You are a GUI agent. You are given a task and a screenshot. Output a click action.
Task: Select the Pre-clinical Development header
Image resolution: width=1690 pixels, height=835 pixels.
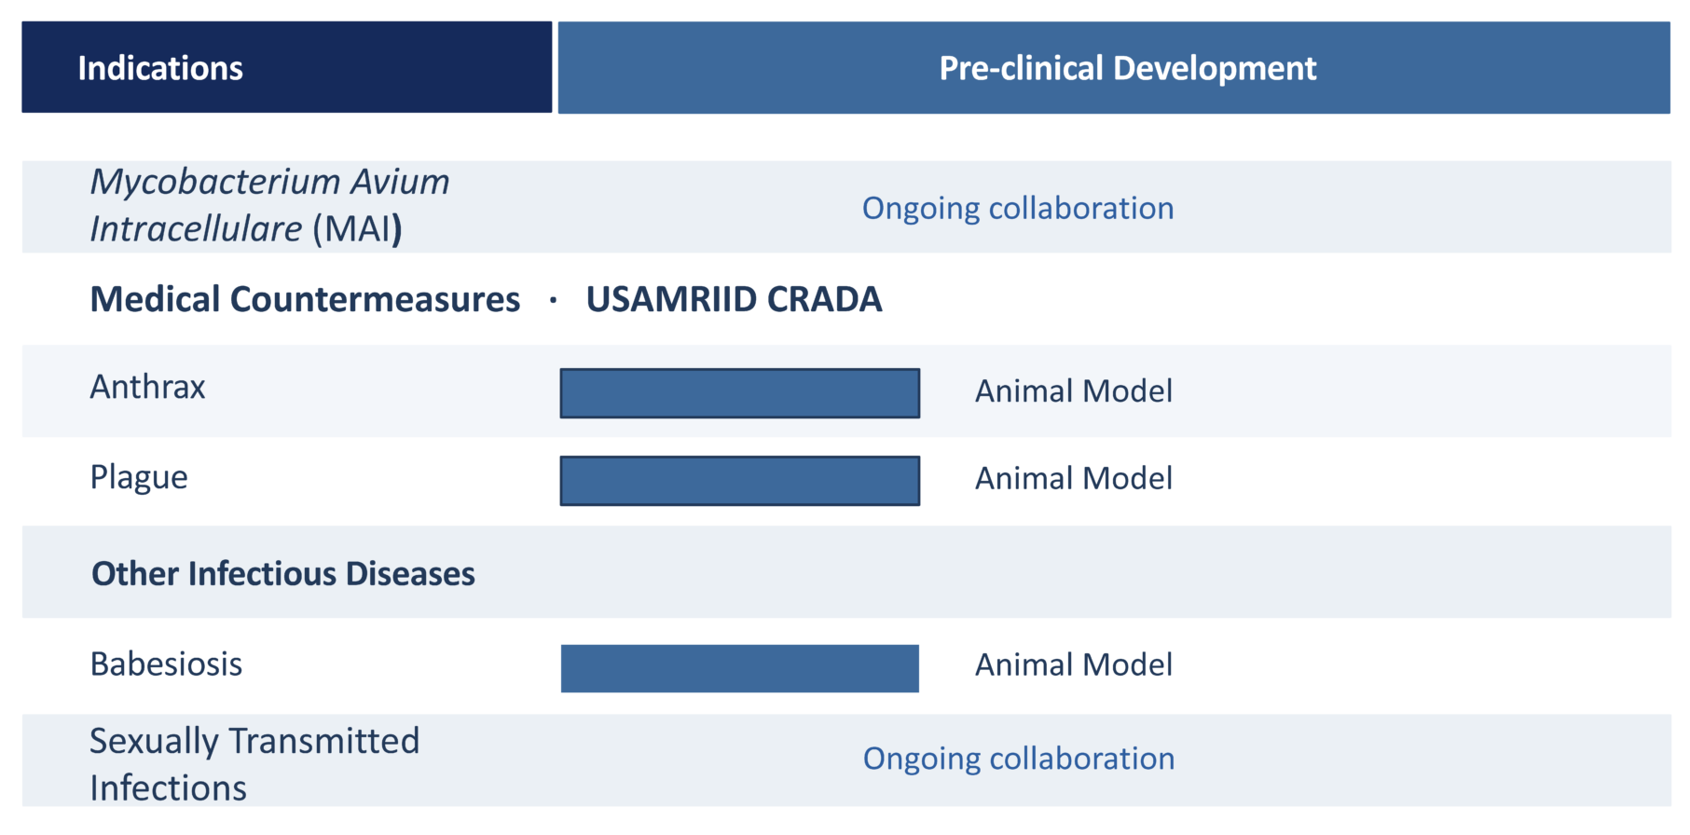(x=1127, y=68)
